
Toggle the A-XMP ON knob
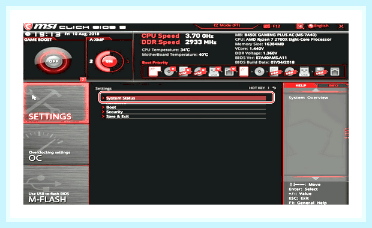click(x=109, y=61)
